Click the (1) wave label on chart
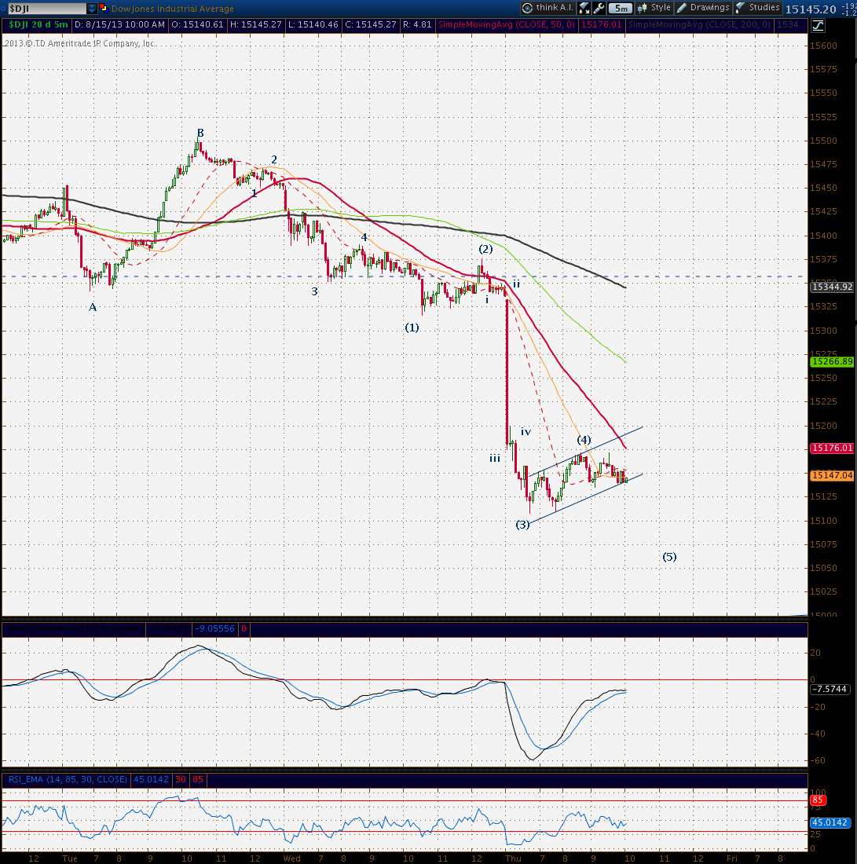 pyautogui.click(x=412, y=328)
